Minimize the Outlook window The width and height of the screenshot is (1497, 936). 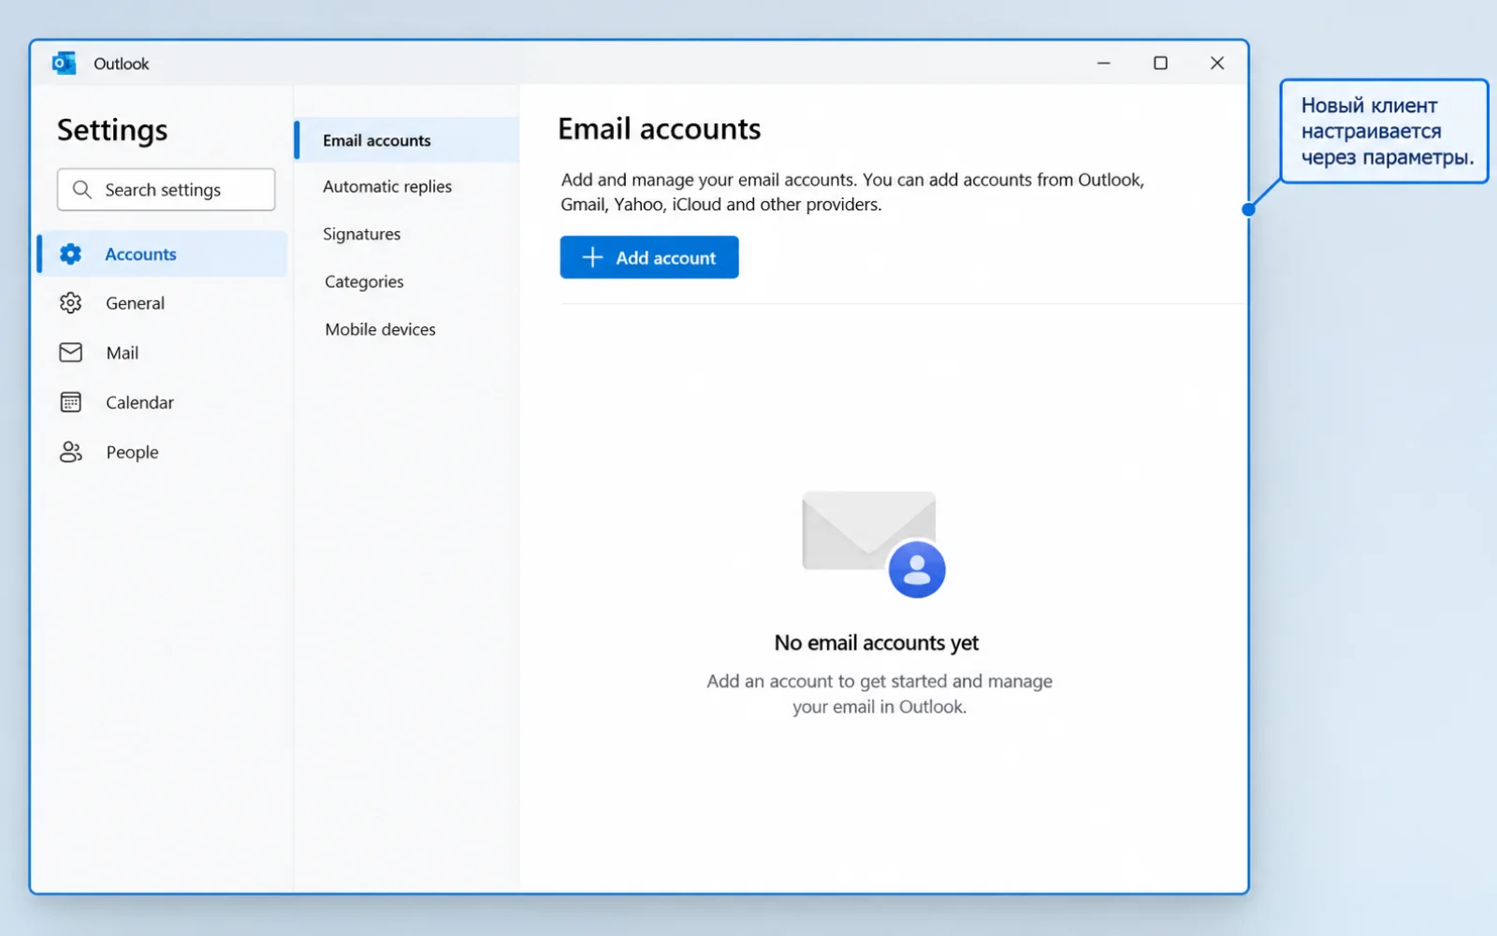pyautogui.click(x=1104, y=64)
